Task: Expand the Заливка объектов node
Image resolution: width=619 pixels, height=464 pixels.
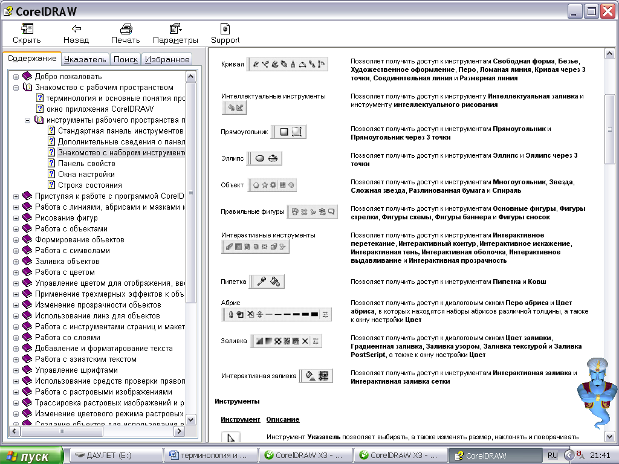Action: (x=16, y=262)
